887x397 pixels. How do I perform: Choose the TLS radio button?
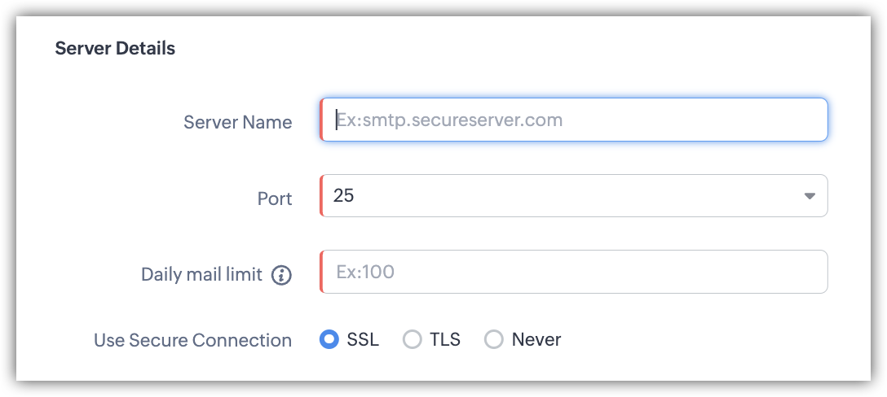point(412,339)
